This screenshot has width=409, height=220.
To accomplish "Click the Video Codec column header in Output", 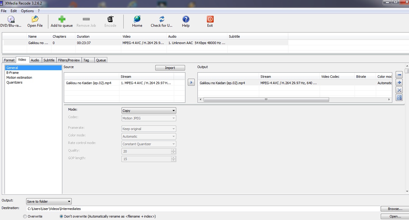I will click(337, 77).
